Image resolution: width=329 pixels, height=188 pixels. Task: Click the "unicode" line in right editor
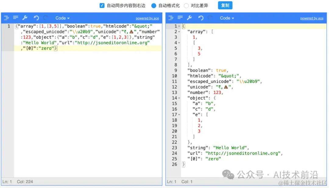[210, 87]
